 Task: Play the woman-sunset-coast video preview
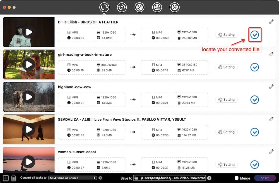29,162
